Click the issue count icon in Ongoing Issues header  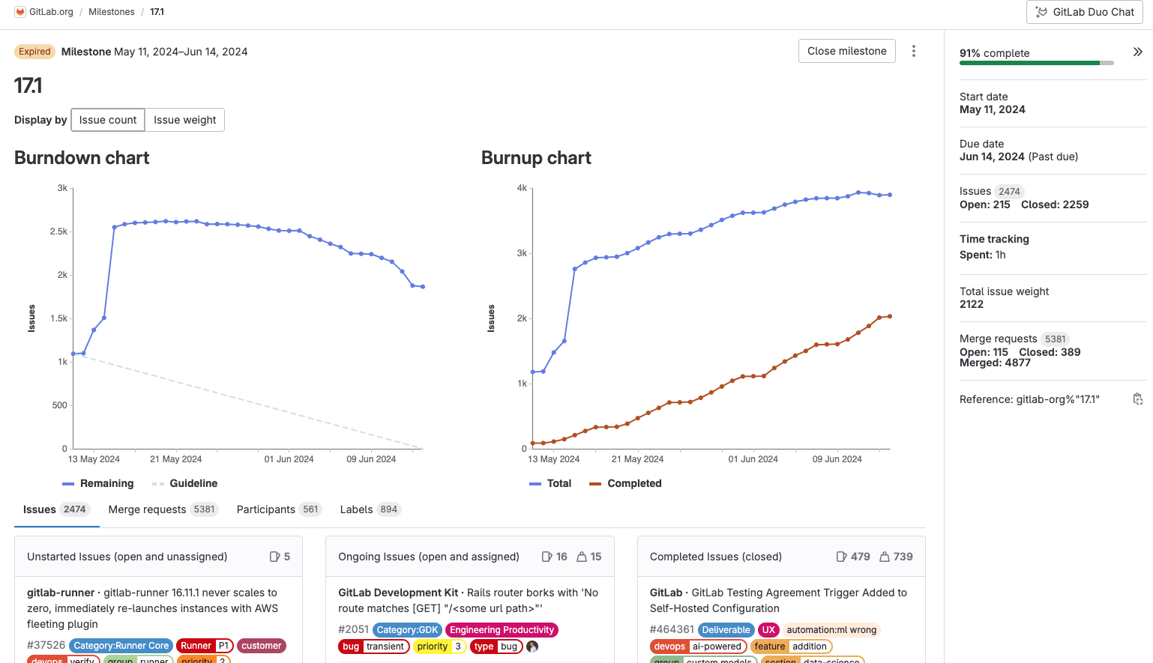pyautogui.click(x=547, y=557)
